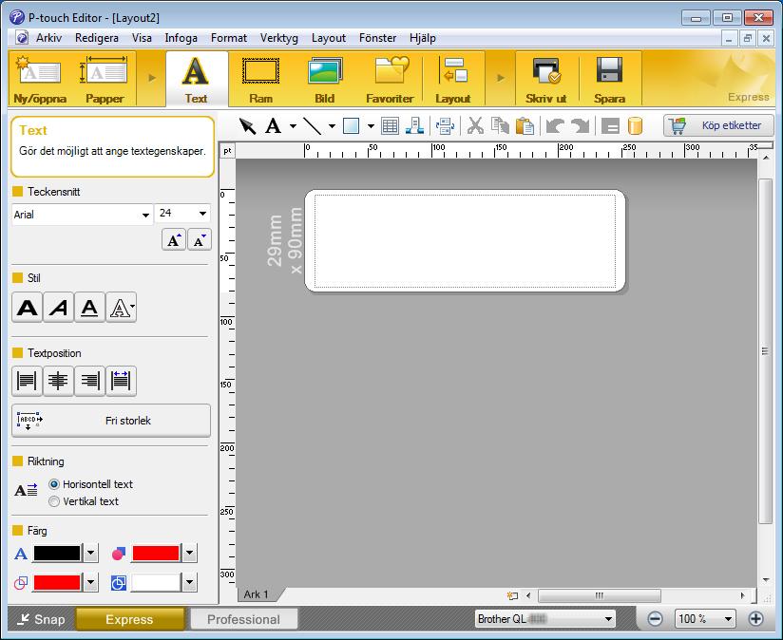Click the database merge icon in toolbar

point(445,126)
